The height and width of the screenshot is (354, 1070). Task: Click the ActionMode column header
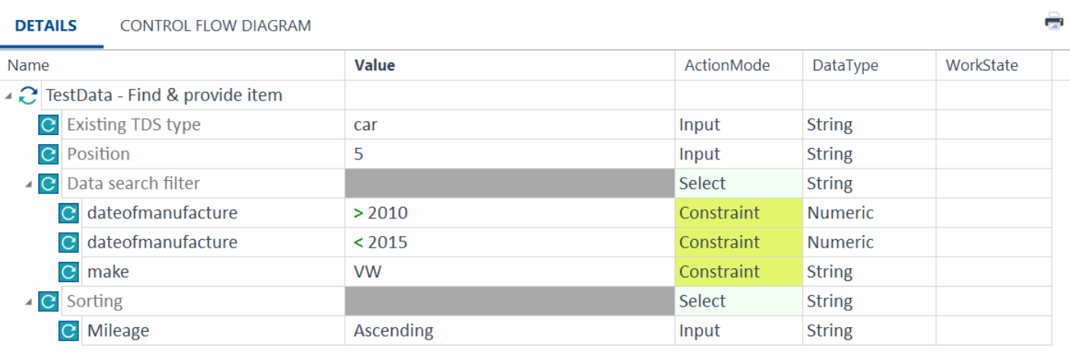727,65
